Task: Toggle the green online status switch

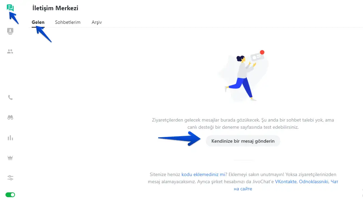Action: [x=10, y=195]
